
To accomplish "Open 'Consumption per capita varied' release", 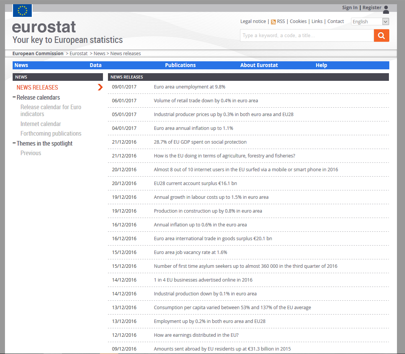I will click(232, 308).
